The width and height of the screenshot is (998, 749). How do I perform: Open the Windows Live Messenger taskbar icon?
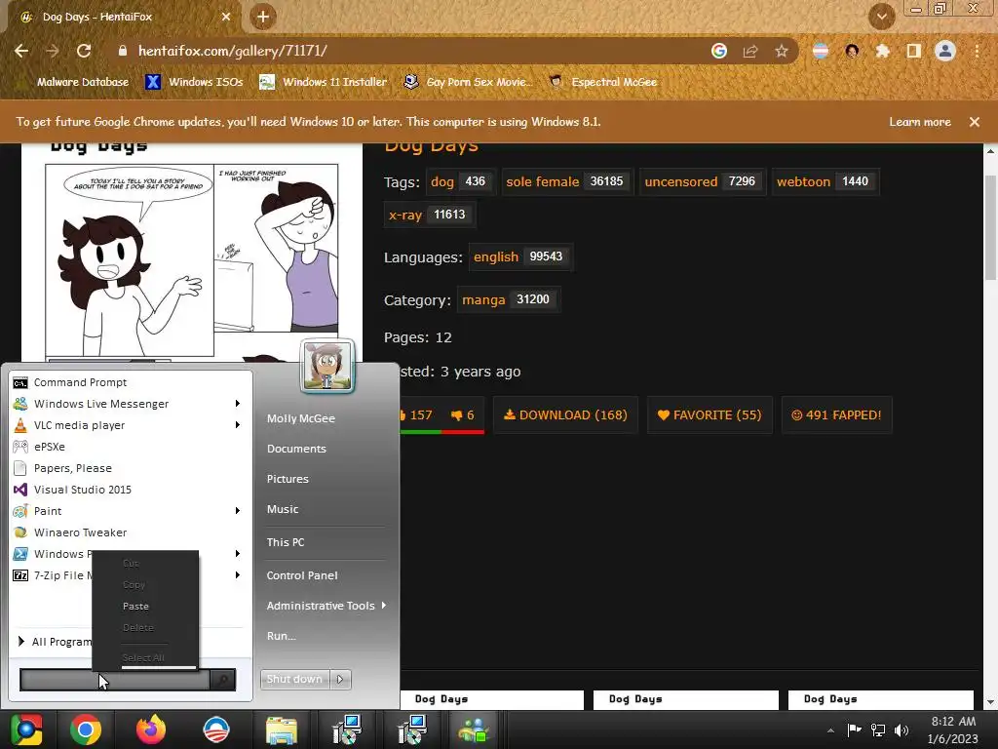[474, 729]
